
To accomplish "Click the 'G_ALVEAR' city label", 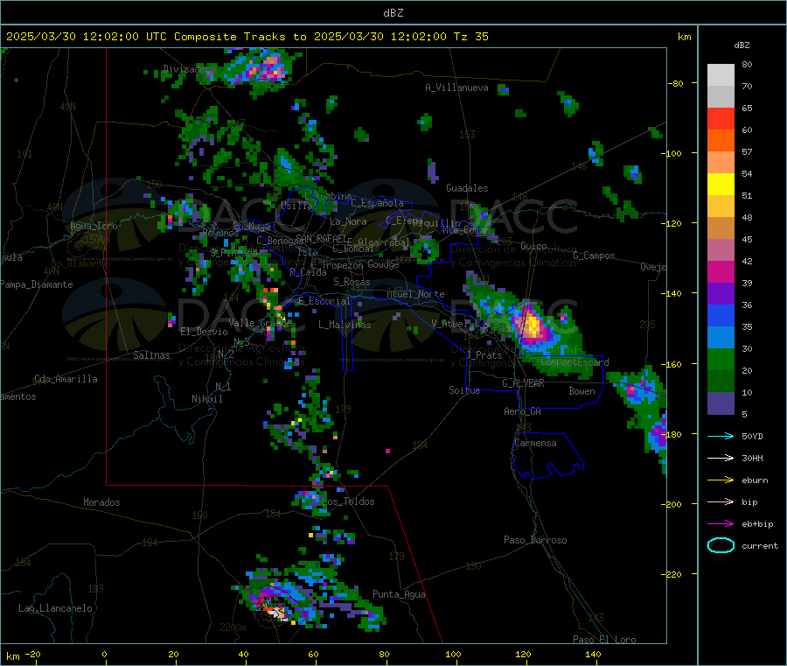I will pos(523,383).
